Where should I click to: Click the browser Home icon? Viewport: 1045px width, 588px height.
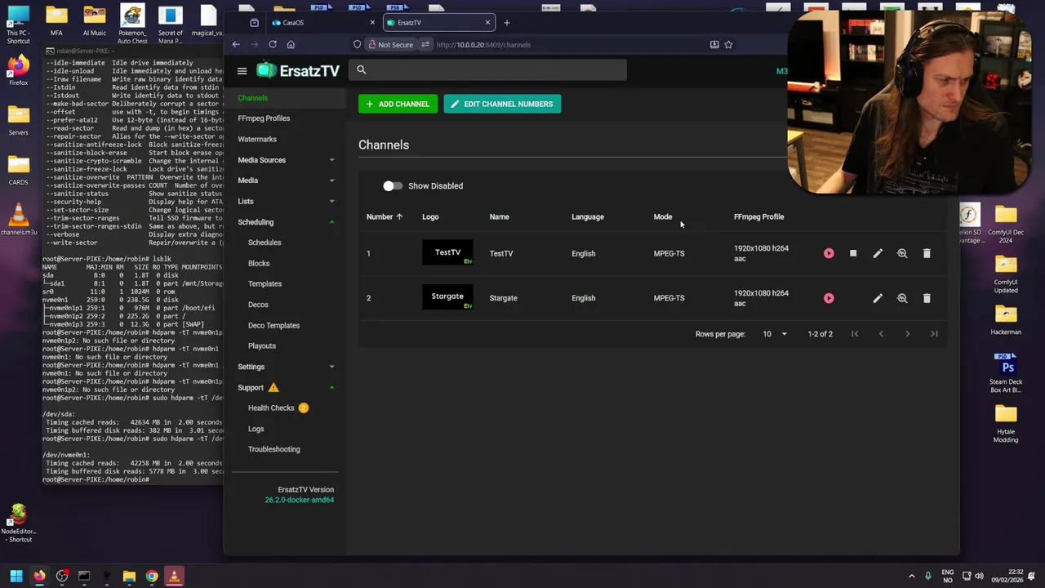coord(291,44)
